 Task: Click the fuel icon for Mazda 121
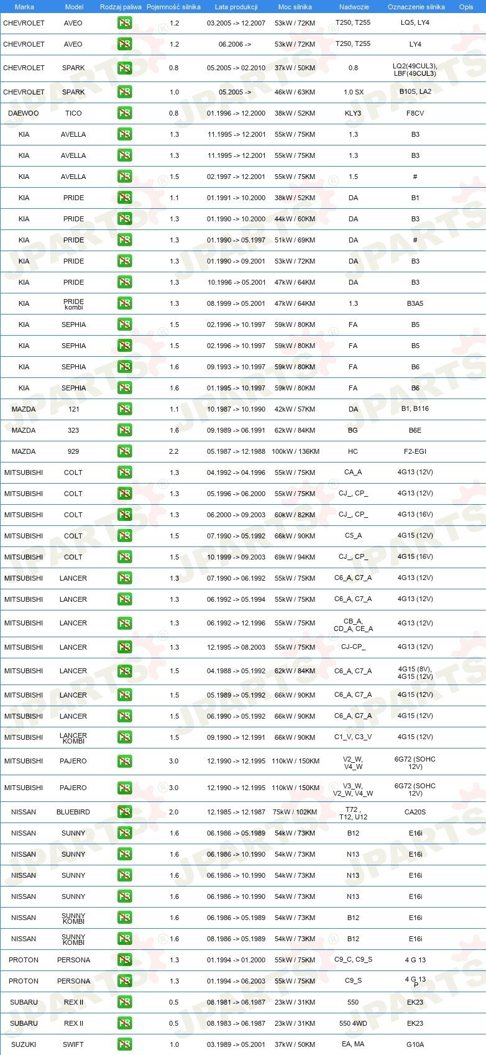pos(124,409)
